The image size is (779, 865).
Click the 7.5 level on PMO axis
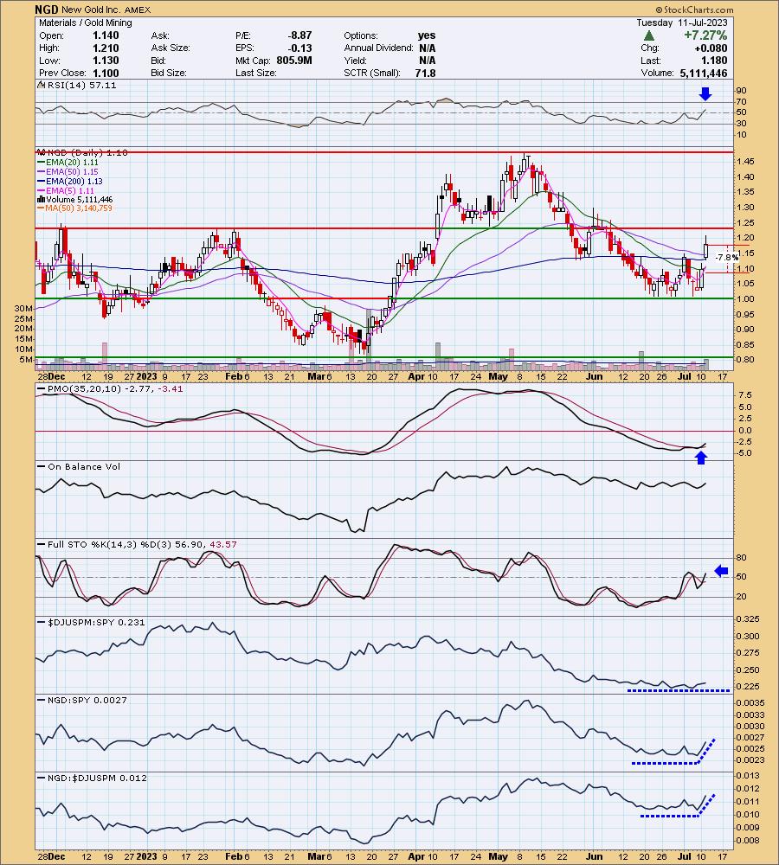744,395
